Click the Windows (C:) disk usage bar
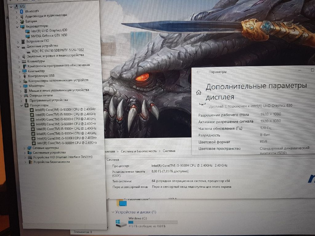Screen dimensions: 315x236 [153, 222]
